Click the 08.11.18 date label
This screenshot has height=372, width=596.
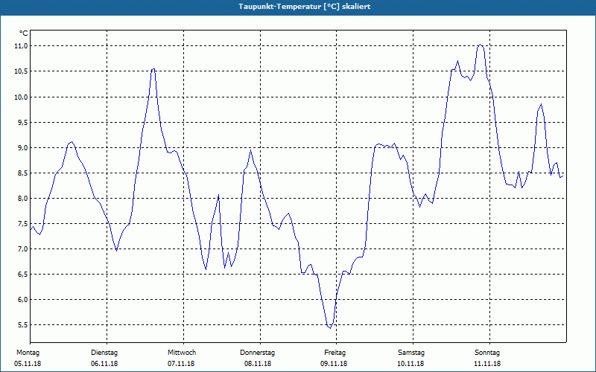coord(258,364)
